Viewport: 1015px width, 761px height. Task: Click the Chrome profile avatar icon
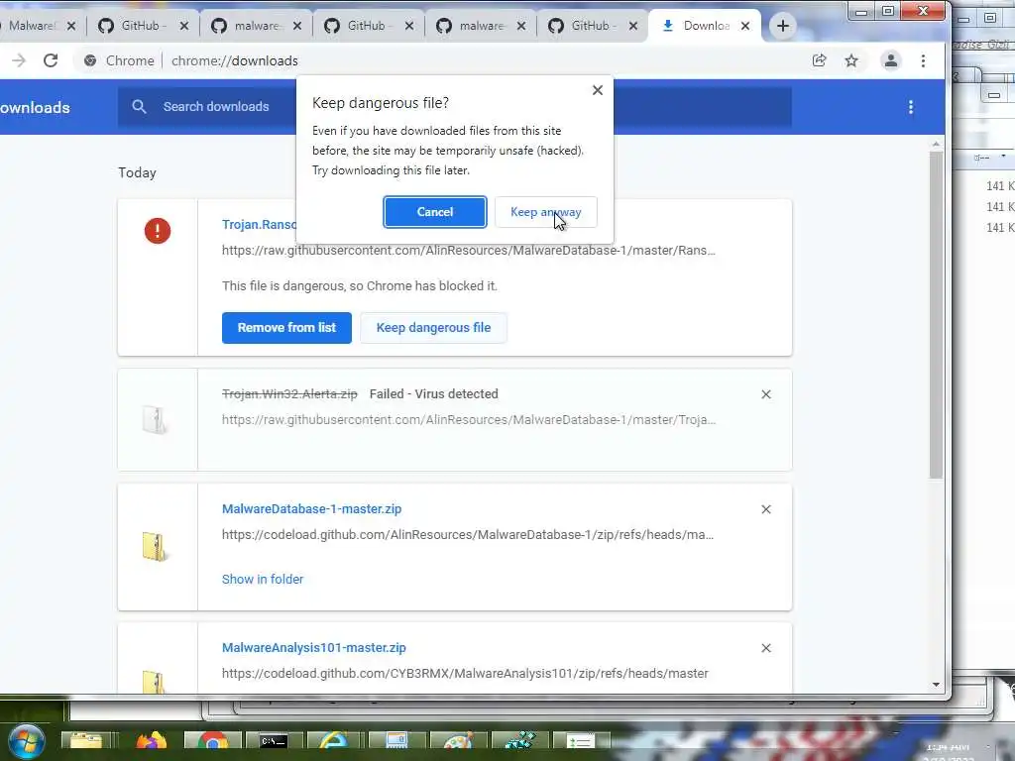[x=891, y=60]
